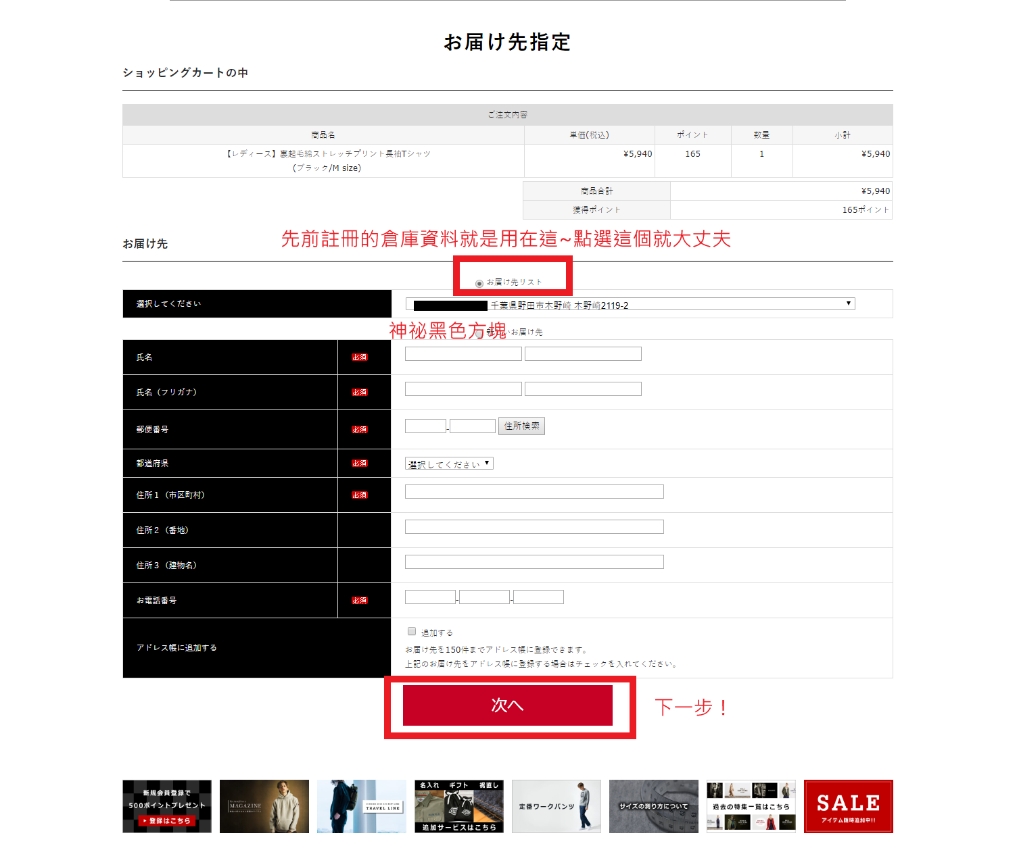Open the 定番ワークパンツ banner
The image size is (1017, 848).
coord(556,806)
